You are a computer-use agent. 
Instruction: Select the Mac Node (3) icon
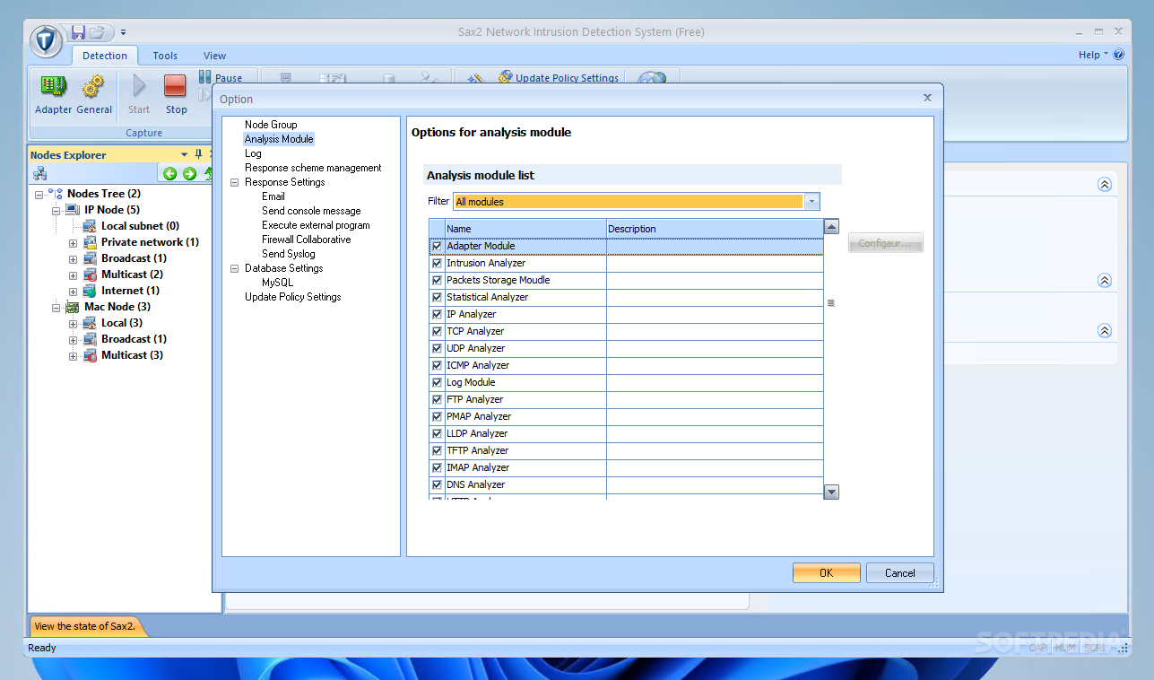pos(73,307)
